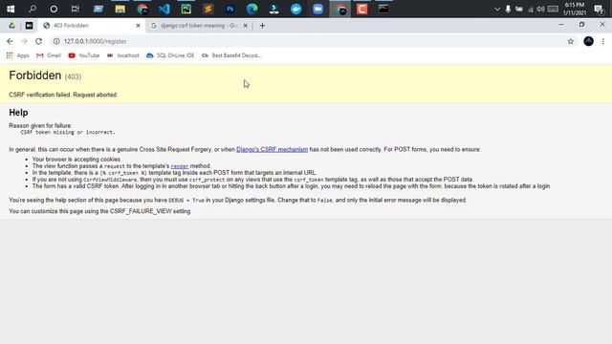The height and width of the screenshot is (344, 612).
Task: Open the Gmail bookmark
Action: (x=49, y=55)
